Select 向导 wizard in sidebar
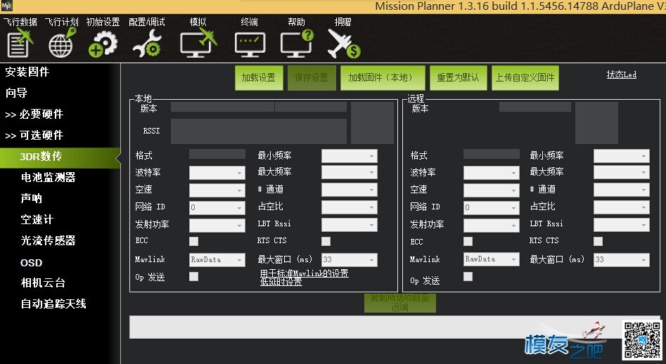Image resolution: width=666 pixels, height=364 pixels. coord(16,93)
